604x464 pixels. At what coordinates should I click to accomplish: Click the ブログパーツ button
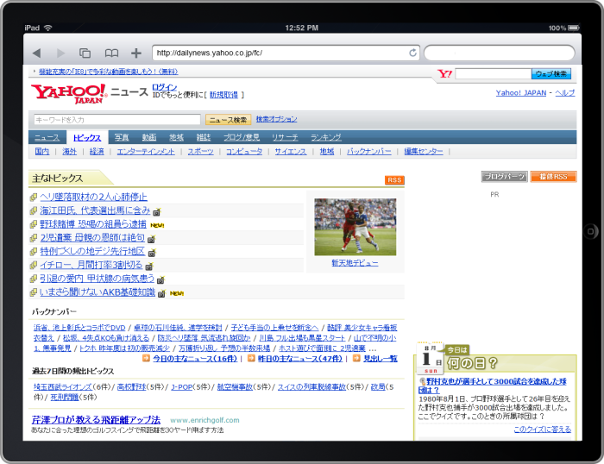click(x=504, y=177)
